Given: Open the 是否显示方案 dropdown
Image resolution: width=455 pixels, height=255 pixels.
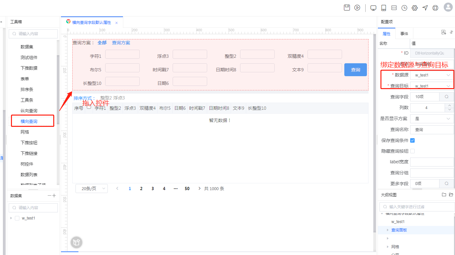Looking at the screenshot, I should tap(432, 119).
